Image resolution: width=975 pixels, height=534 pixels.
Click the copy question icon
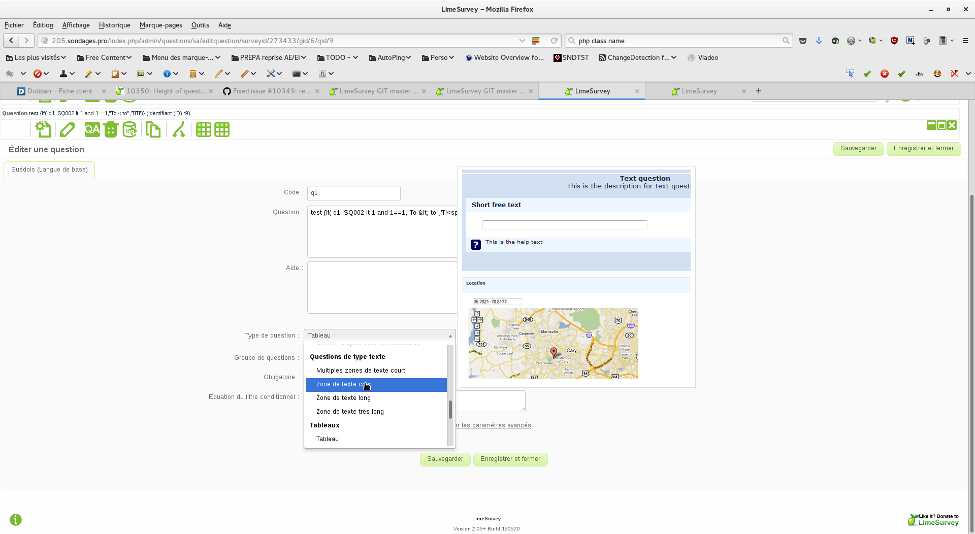pyautogui.click(x=153, y=130)
